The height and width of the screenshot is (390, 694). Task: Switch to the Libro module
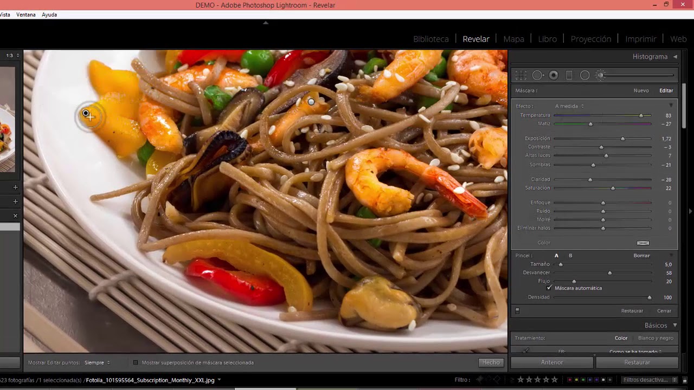point(547,39)
